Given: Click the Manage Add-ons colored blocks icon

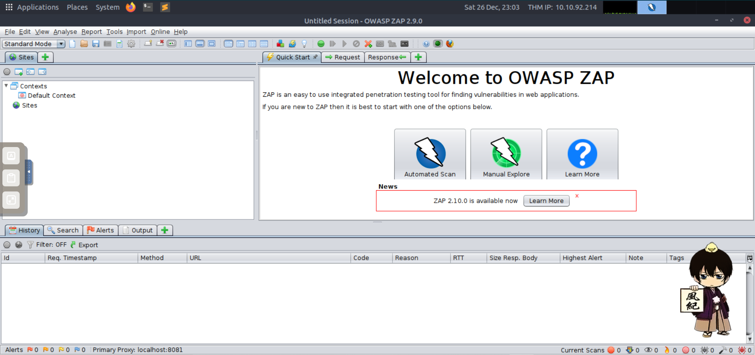Looking at the screenshot, I should pyautogui.click(x=280, y=44).
